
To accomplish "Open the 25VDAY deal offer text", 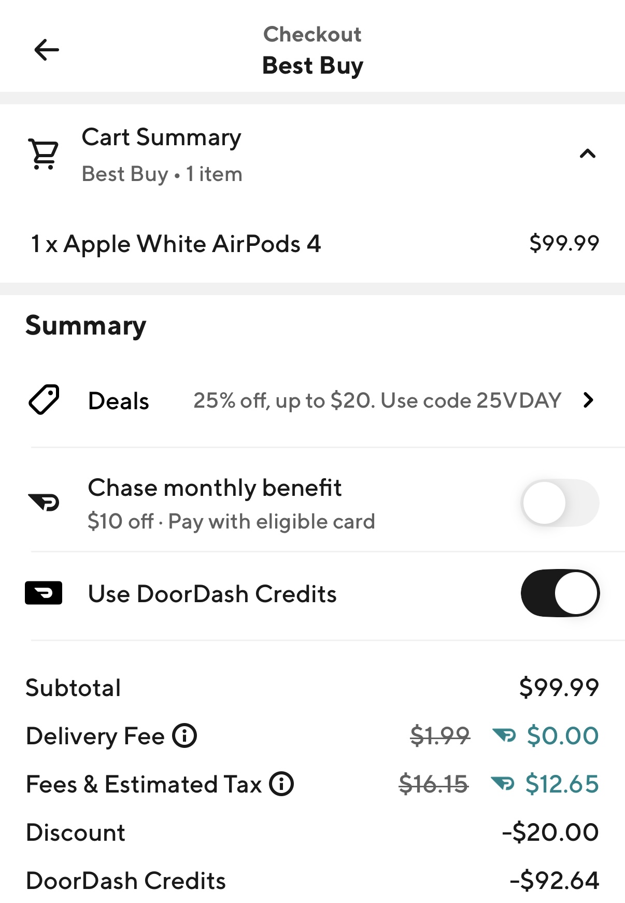I will point(377,400).
